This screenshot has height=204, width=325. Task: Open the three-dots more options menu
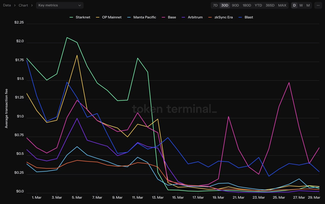(318, 5)
